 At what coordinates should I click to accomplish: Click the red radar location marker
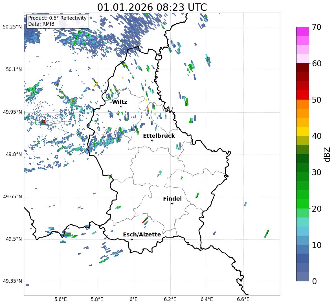click(x=44, y=121)
